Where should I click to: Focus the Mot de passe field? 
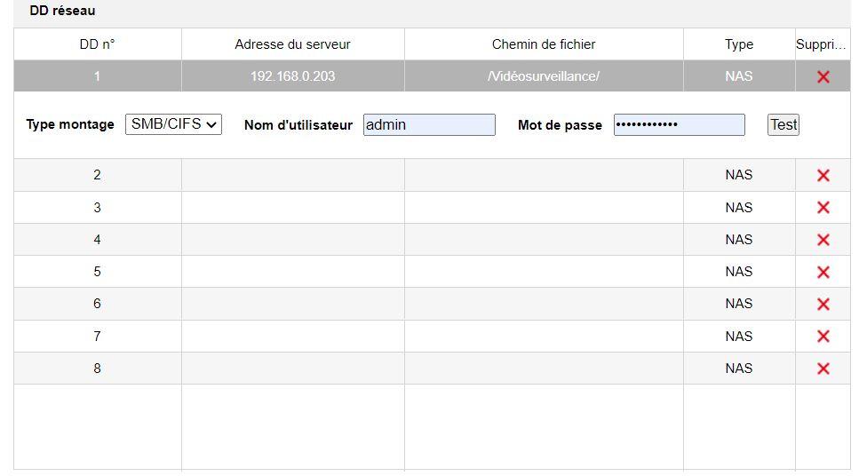tap(679, 125)
